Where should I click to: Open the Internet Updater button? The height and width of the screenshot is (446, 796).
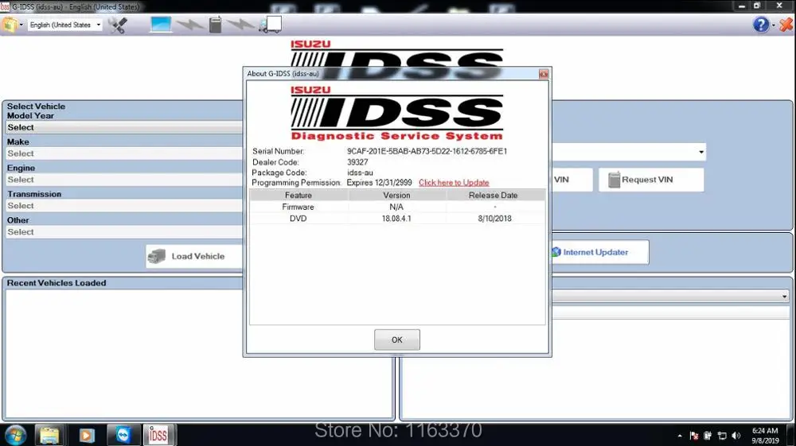pos(599,252)
